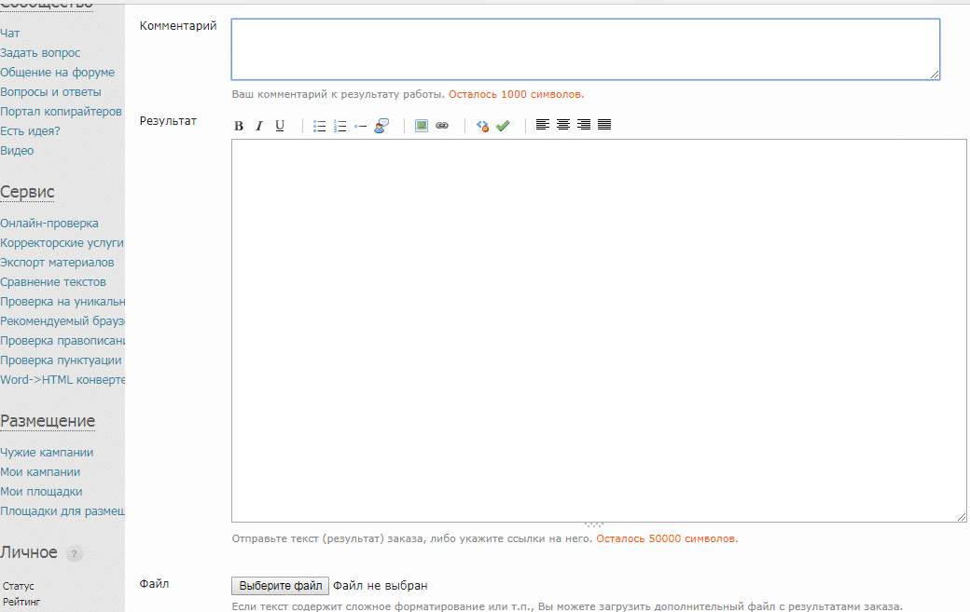Click the Статус label in sidebar

[18, 586]
